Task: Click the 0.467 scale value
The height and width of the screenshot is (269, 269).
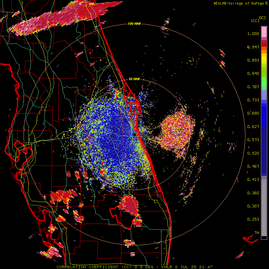Action: (253, 166)
